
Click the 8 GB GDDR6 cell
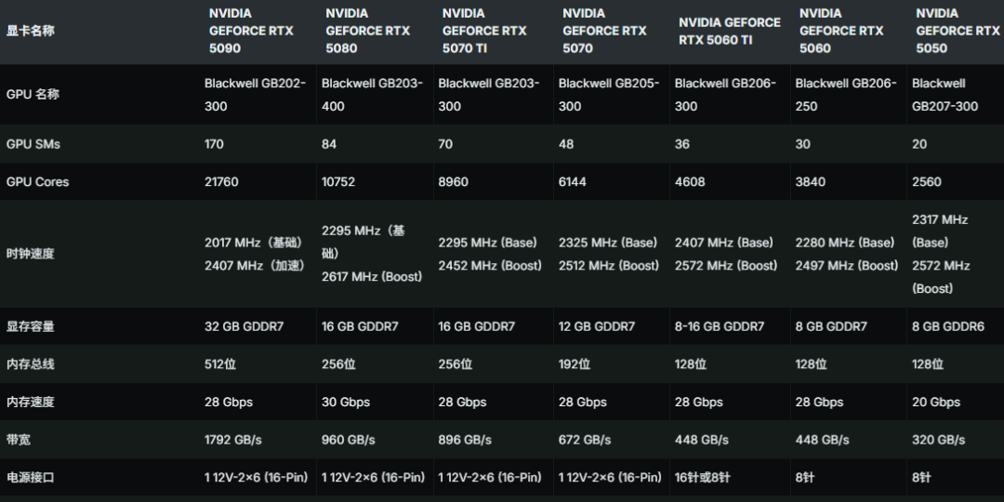point(948,327)
